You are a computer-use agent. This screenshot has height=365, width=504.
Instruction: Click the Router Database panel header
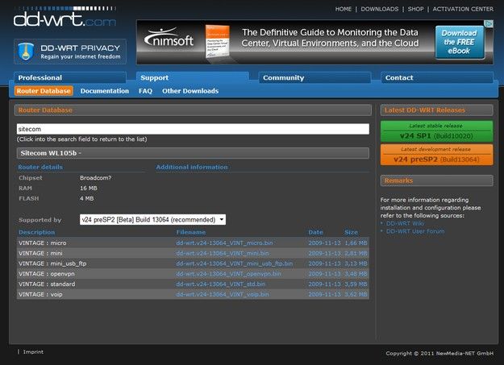coord(193,110)
